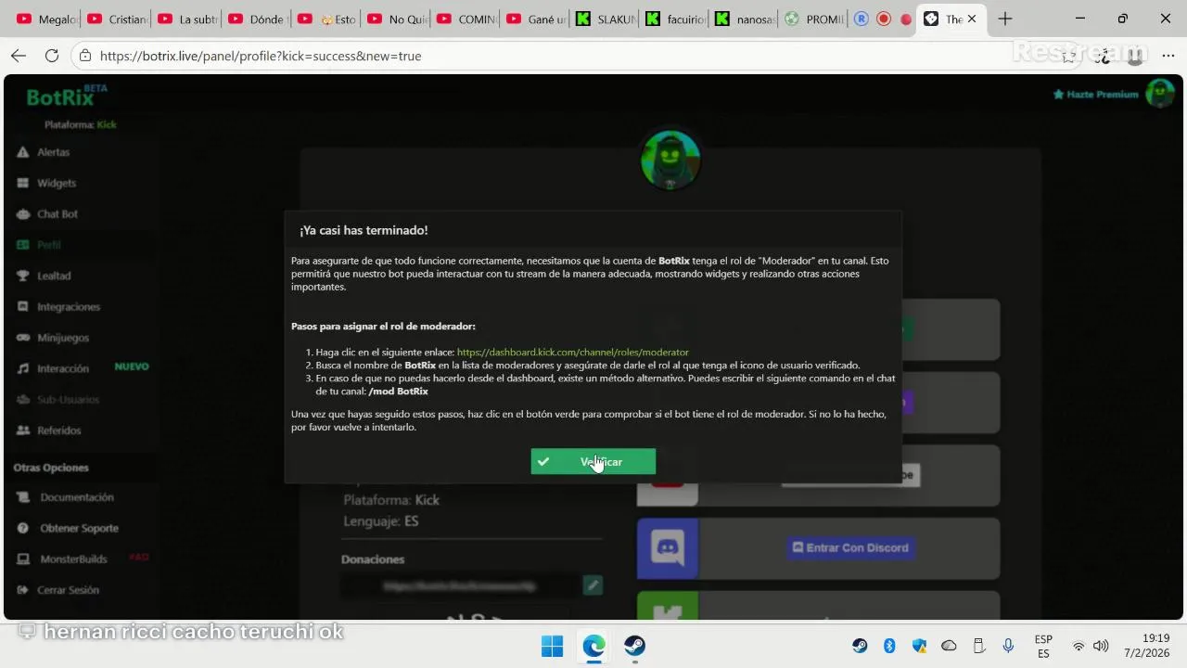Switch to the Megalo YouTube tab
Screen dimensions: 1187x668
pyautogui.click(x=46, y=19)
